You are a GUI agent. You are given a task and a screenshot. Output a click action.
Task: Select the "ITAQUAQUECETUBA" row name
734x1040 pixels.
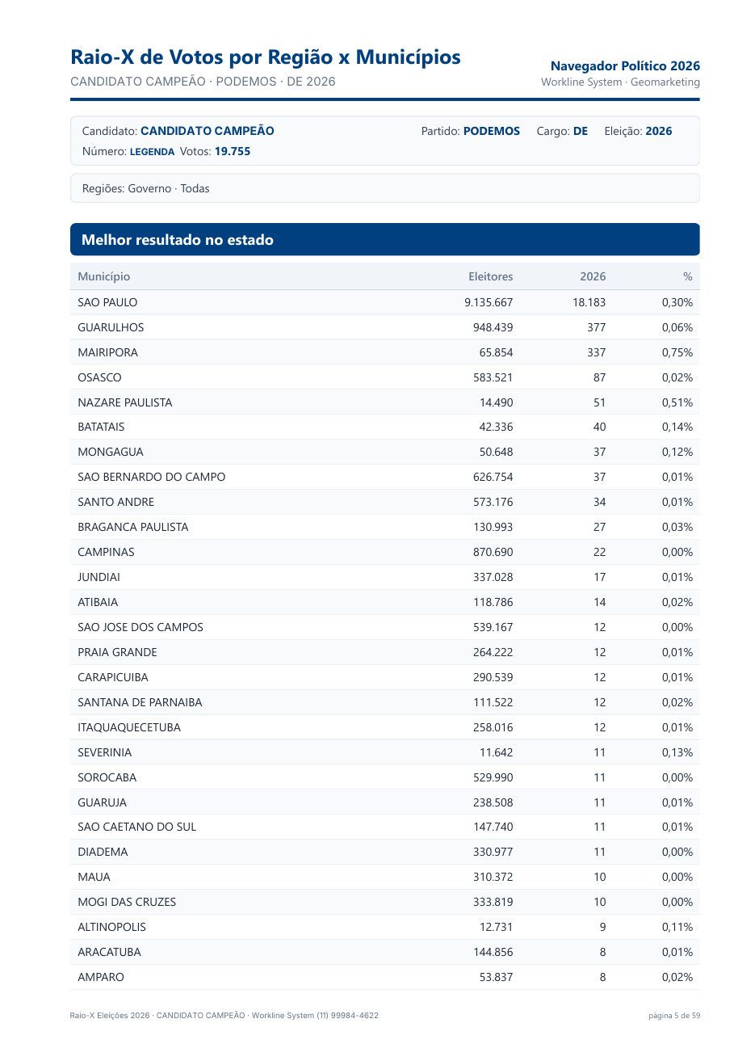click(129, 727)
